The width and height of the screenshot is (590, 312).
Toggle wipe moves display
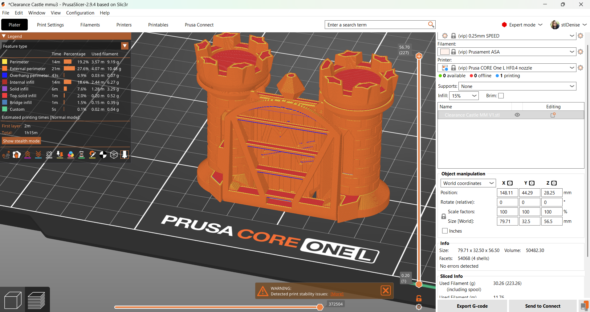[17, 155]
